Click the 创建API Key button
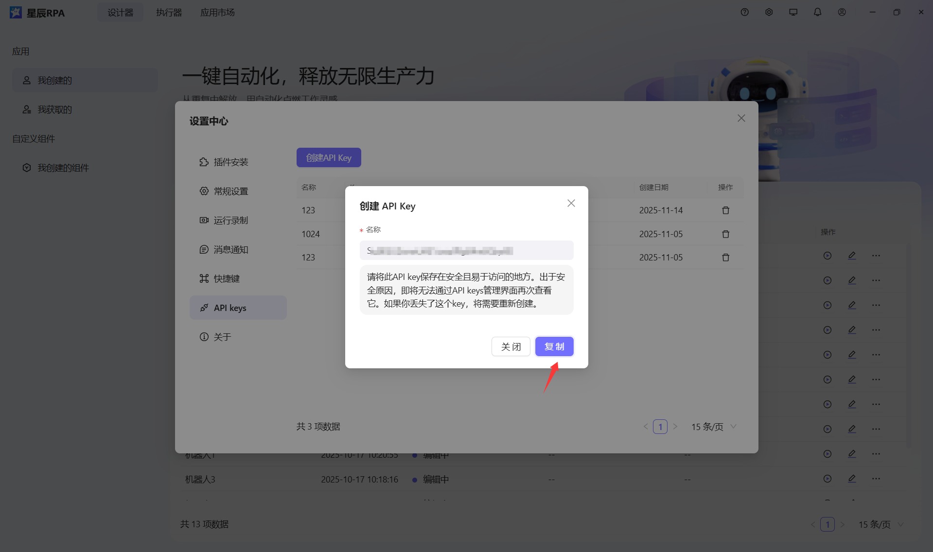The height and width of the screenshot is (552, 933). click(x=329, y=157)
